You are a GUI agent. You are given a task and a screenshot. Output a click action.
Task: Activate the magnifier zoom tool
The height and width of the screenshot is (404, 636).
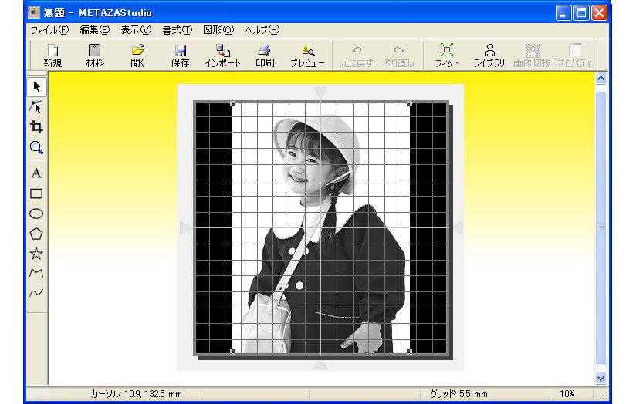[x=36, y=147]
